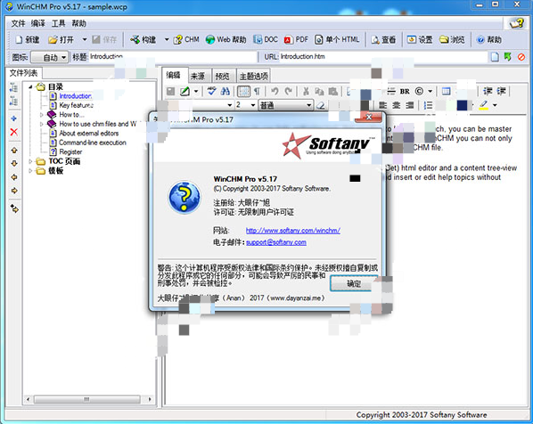Increase indent in editor toolbar
Screen dimensions: 533x424
click(502, 91)
